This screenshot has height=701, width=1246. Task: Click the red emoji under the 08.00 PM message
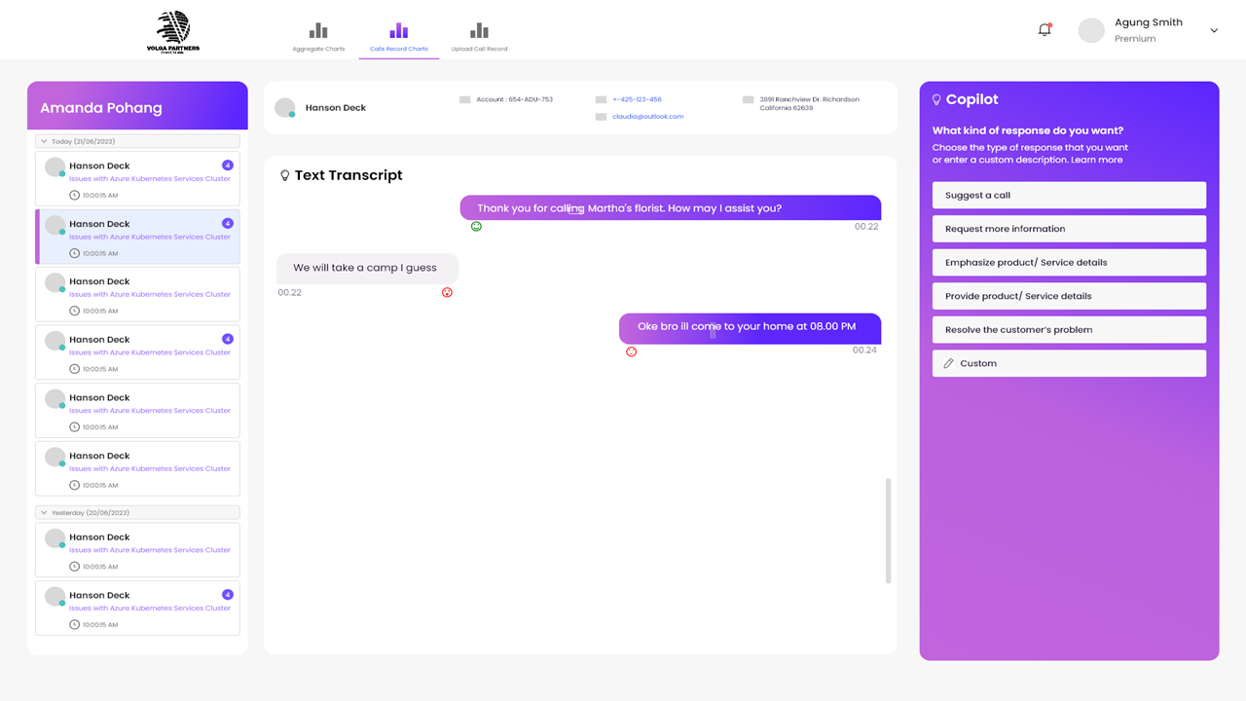(x=631, y=351)
